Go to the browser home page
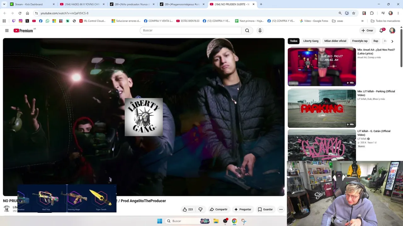403x226 pixels. (27, 13)
